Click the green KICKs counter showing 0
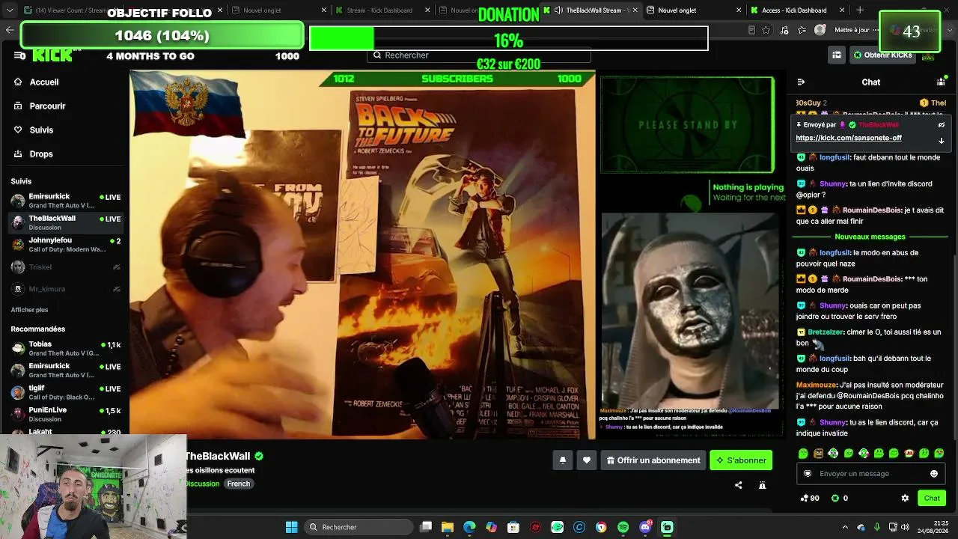This screenshot has width=958, height=539. (840, 498)
